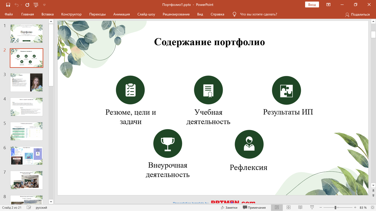
Task: Click the editor scroll down arrow
Action: coord(373,185)
